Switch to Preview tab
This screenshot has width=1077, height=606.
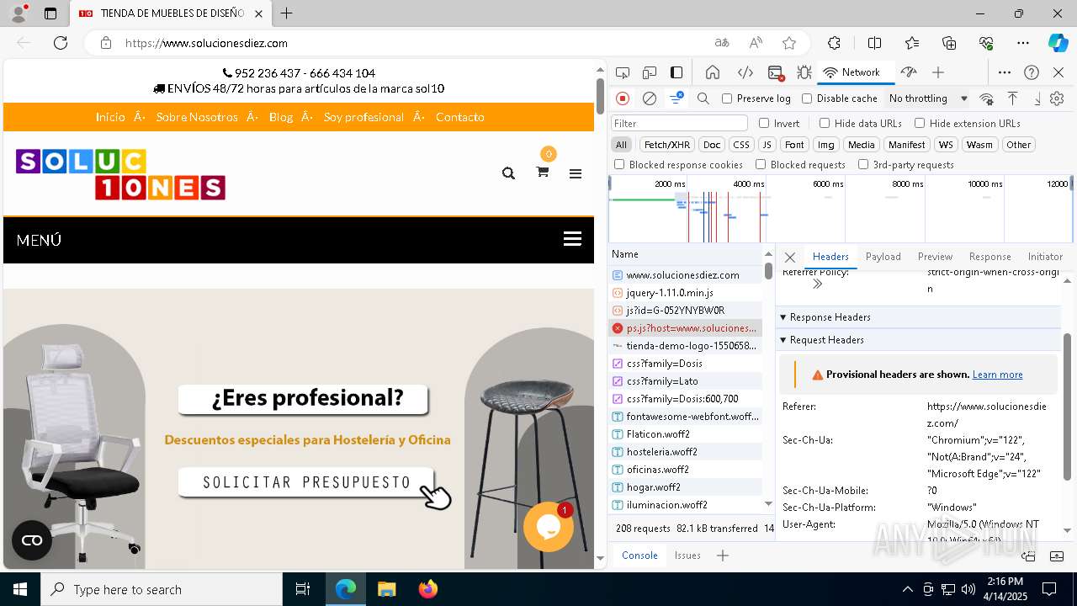pyautogui.click(x=936, y=257)
